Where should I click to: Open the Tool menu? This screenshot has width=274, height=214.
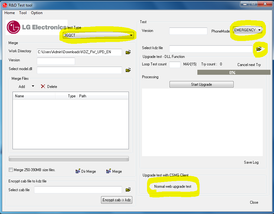point(23,13)
